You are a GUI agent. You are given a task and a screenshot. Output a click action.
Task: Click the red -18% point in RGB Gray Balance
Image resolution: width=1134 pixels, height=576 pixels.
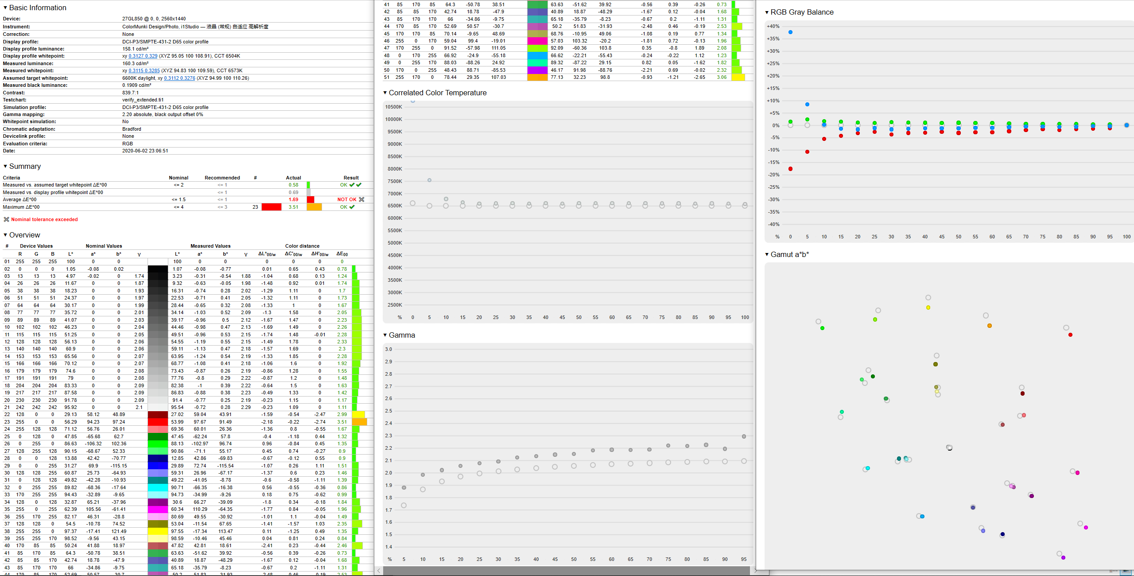pyautogui.click(x=790, y=169)
